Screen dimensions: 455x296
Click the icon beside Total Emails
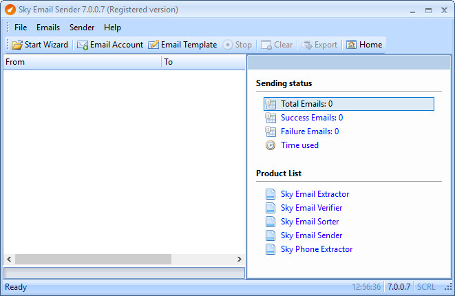(271, 104)
